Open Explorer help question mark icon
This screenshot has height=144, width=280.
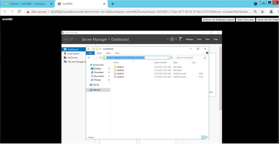tap(207, 53)
